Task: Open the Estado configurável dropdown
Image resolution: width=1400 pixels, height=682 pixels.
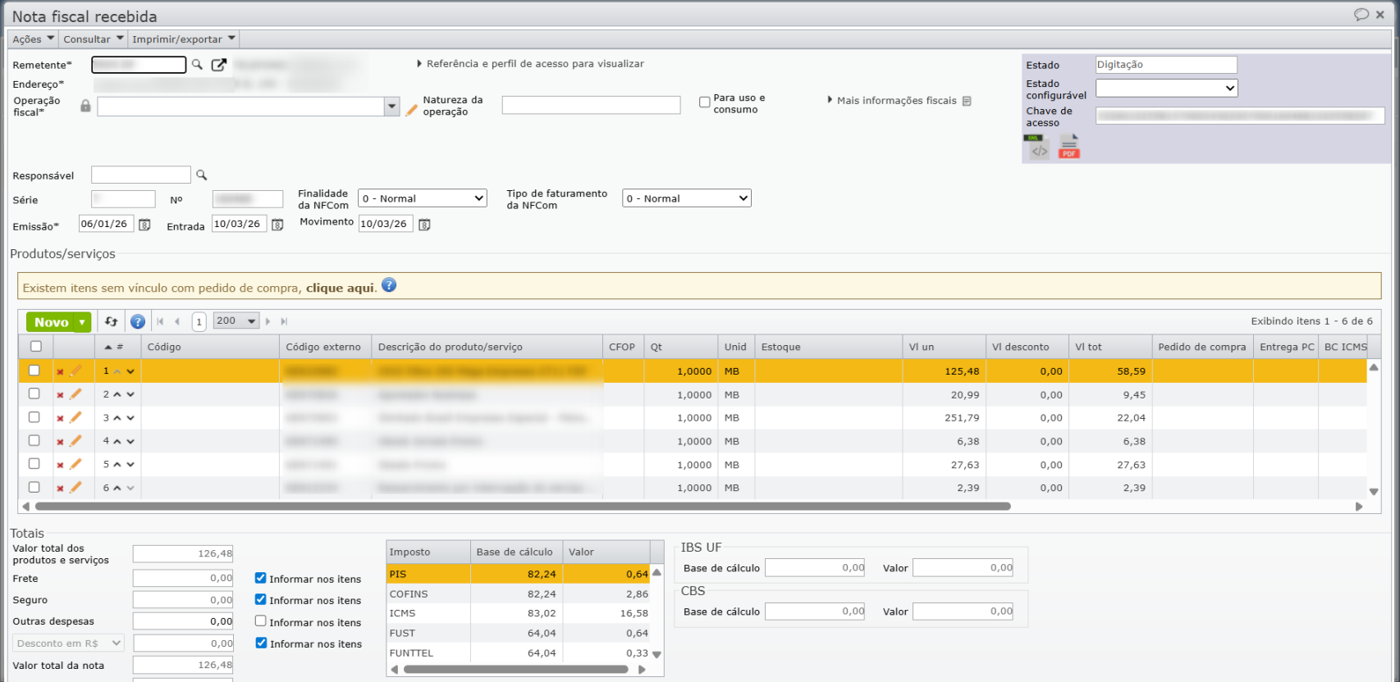Action: (x=1166, y=88)
